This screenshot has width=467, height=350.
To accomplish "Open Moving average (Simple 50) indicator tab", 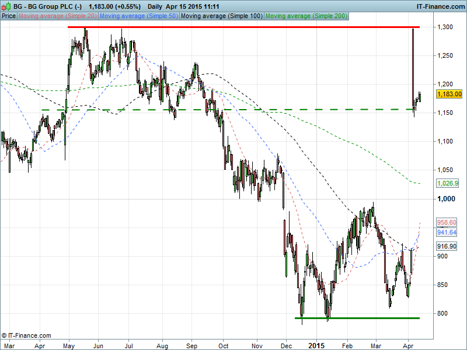I will click(138, 16).
